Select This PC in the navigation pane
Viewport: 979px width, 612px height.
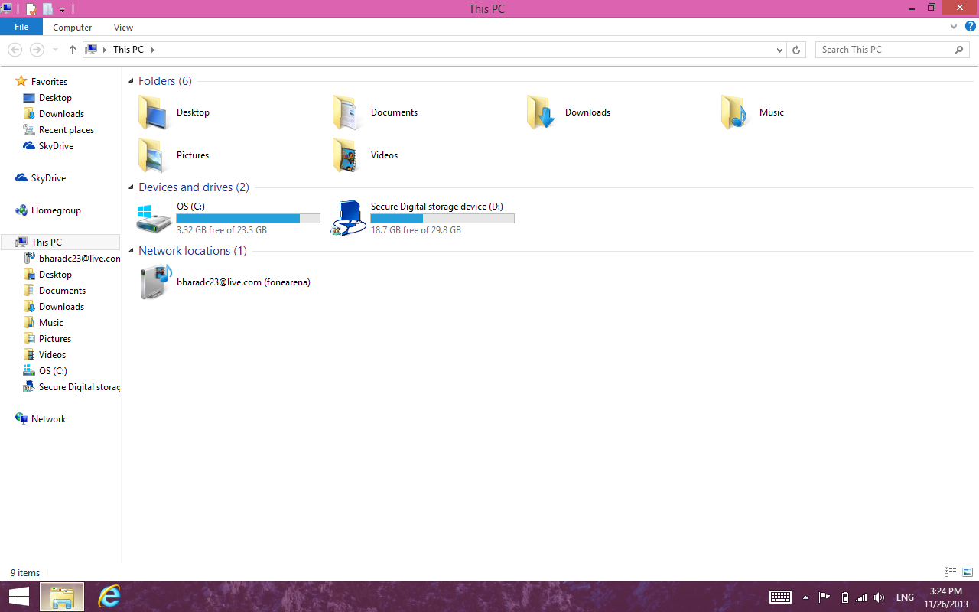pos(60,243)
